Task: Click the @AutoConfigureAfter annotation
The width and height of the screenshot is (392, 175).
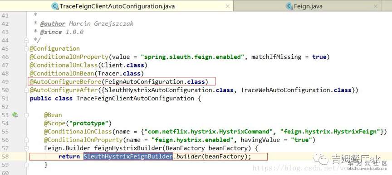Action: pyautogui.click(x=64, y=90)
